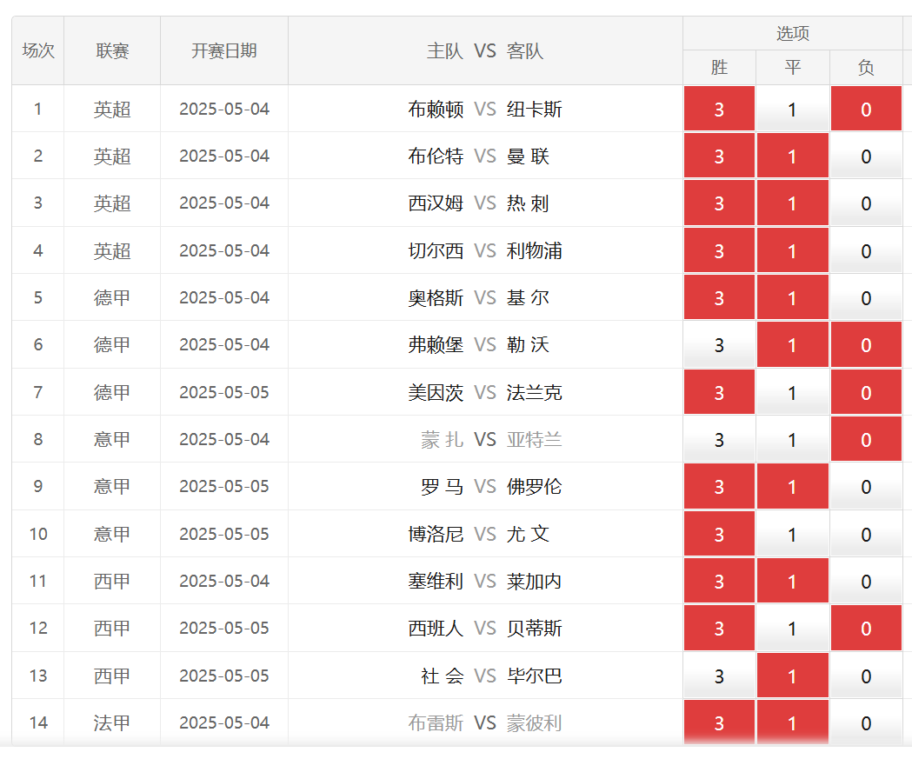This screenshot has height=759, width=912.
Task: Select win option 3 for 奥格斯 VS 基尔
Action: (x=719, y=298)
